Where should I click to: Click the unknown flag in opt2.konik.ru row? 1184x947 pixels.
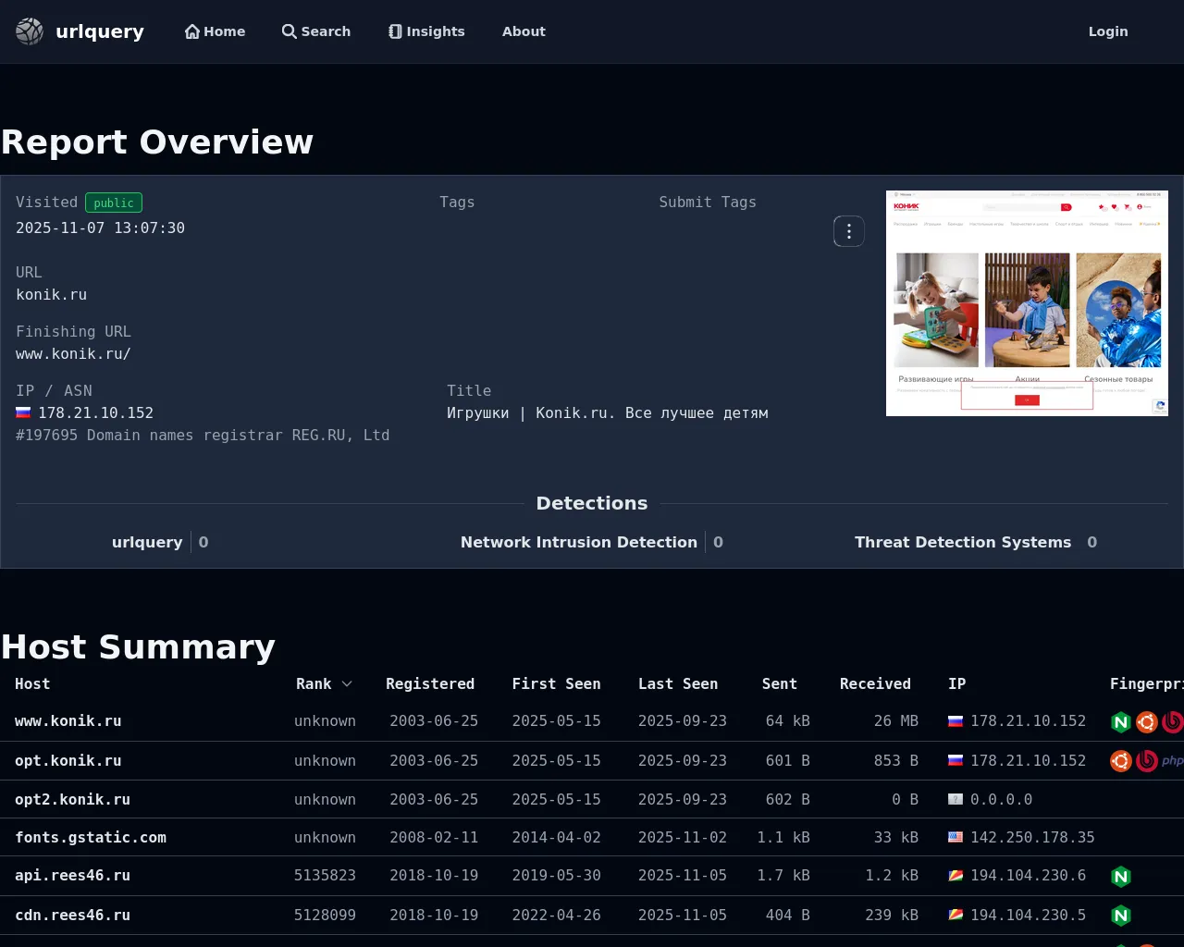tap(956, 799)
